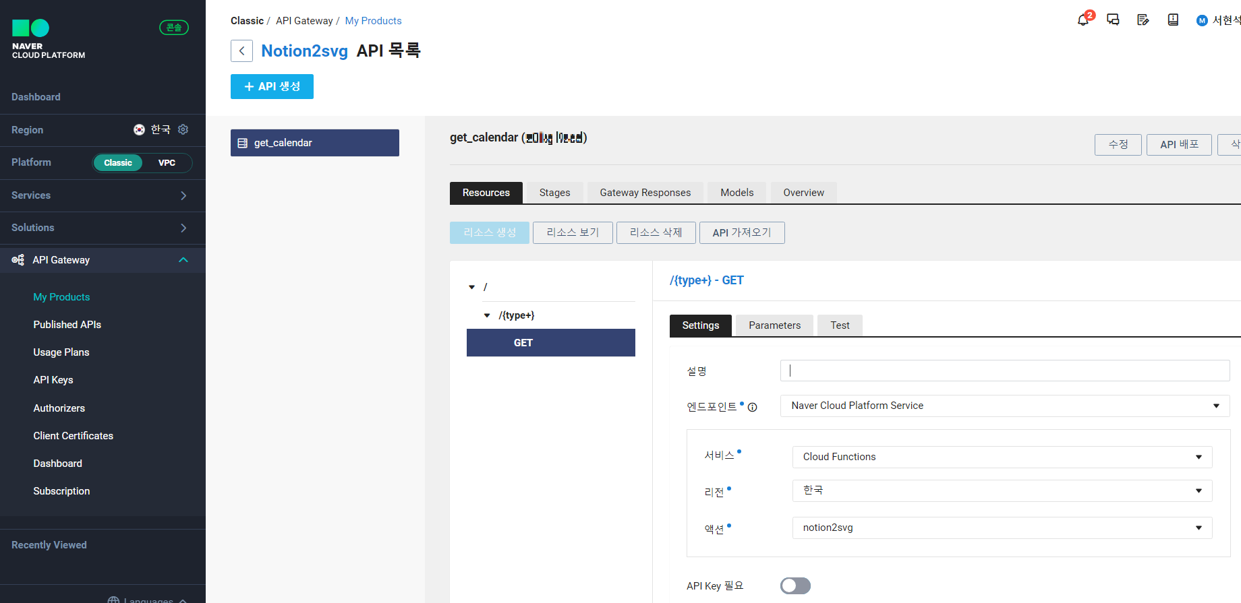Click the back arrow button
Image resolution: width=1241 pixels, height=603 pixels.
click(241, 51)
